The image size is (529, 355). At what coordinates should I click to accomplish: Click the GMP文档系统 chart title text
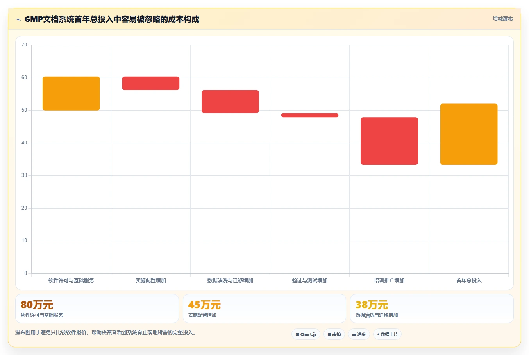click(112, 19)
